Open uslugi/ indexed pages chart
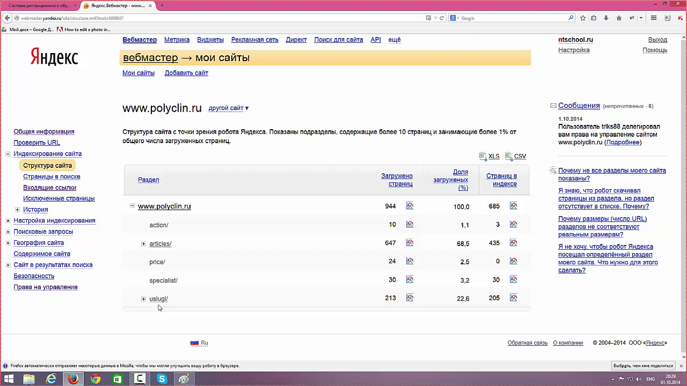Screen dimensions: 687x386 pyautogui.click(x=514, y=298)
